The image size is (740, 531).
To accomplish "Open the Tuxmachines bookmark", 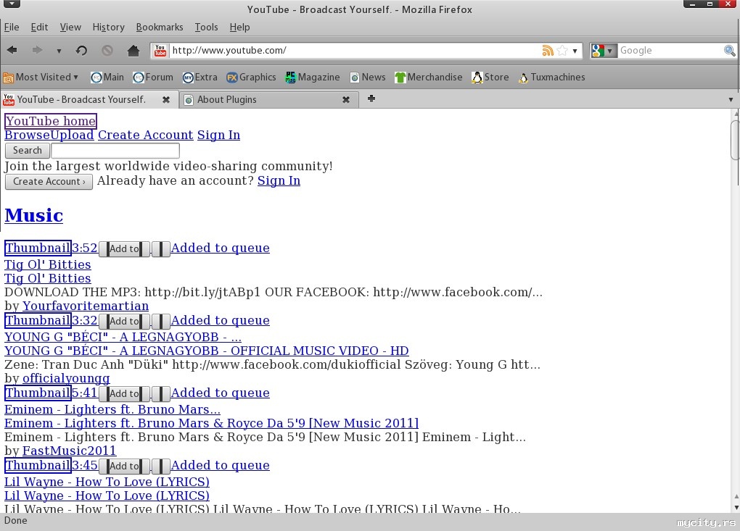I will [551, 78].
